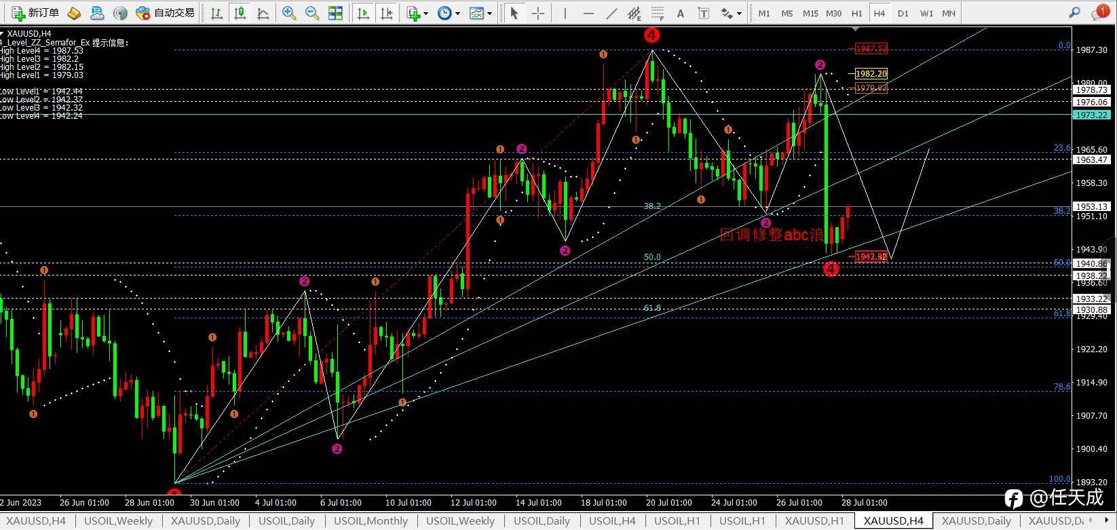1117x530 pixels.
Task: Switch timeframe to M15
Action: (x=810, y=13)
